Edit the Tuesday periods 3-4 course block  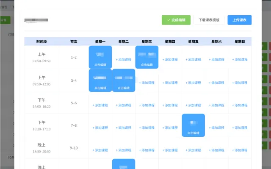tap(124, 80)
